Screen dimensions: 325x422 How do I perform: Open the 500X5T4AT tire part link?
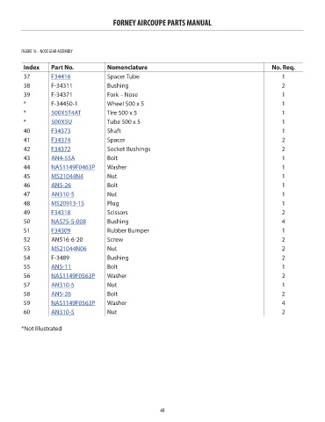point(66,113)
